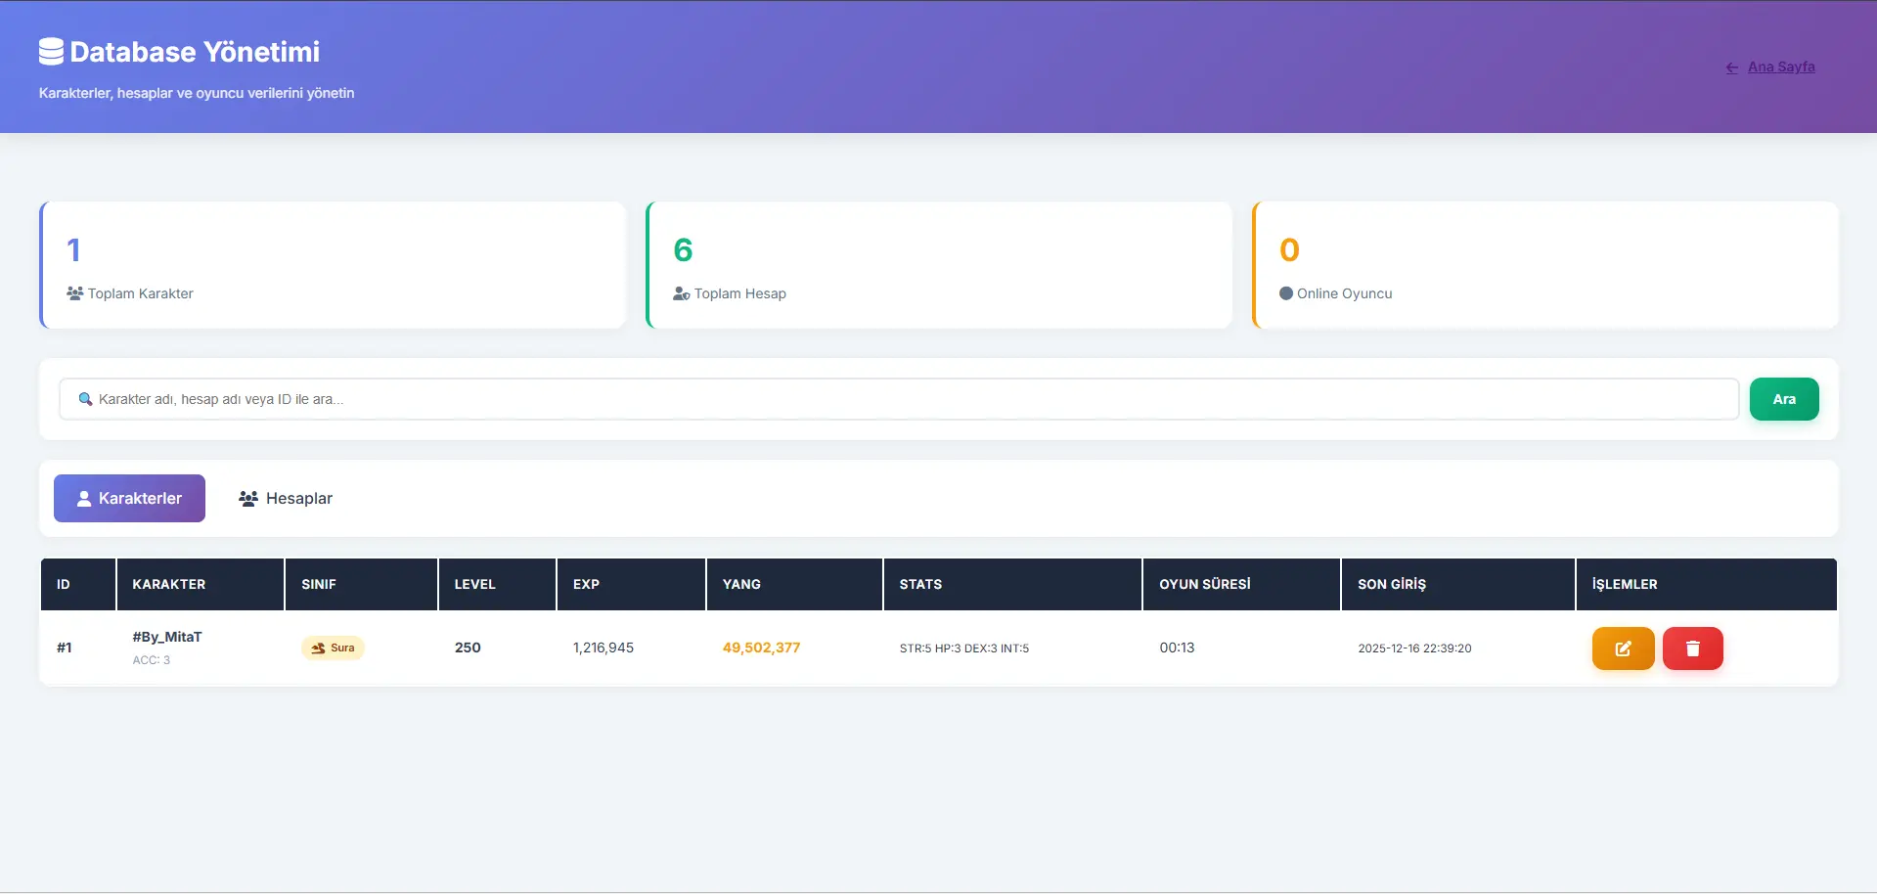This screenshot has width=1877, height=894.
Task: Click the database stack icon in header
Action: [x=51, y=52]
